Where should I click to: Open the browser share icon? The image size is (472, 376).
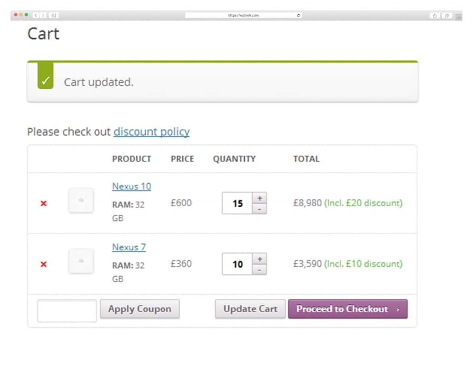[x=435, y=16]
